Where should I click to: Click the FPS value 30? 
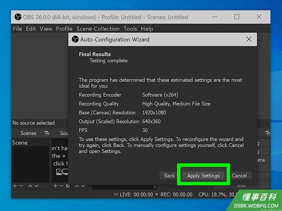[x=145, y=130]
